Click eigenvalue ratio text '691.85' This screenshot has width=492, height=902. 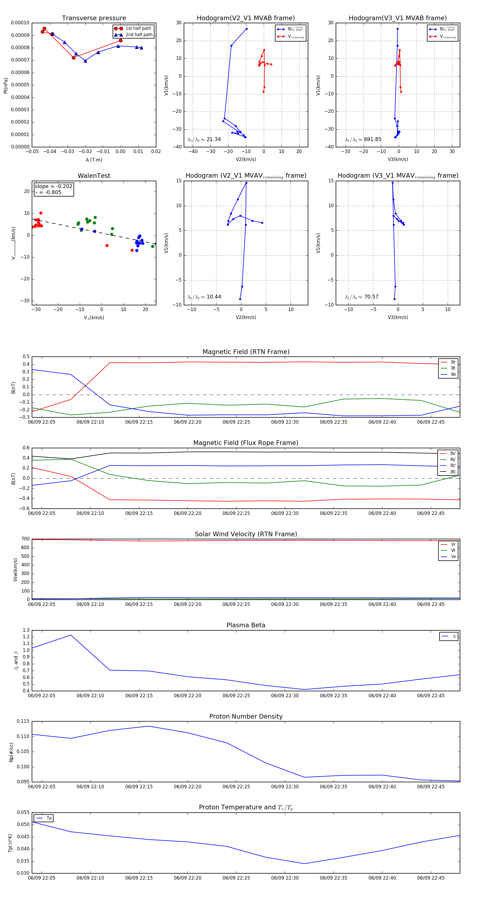(373, 139)
